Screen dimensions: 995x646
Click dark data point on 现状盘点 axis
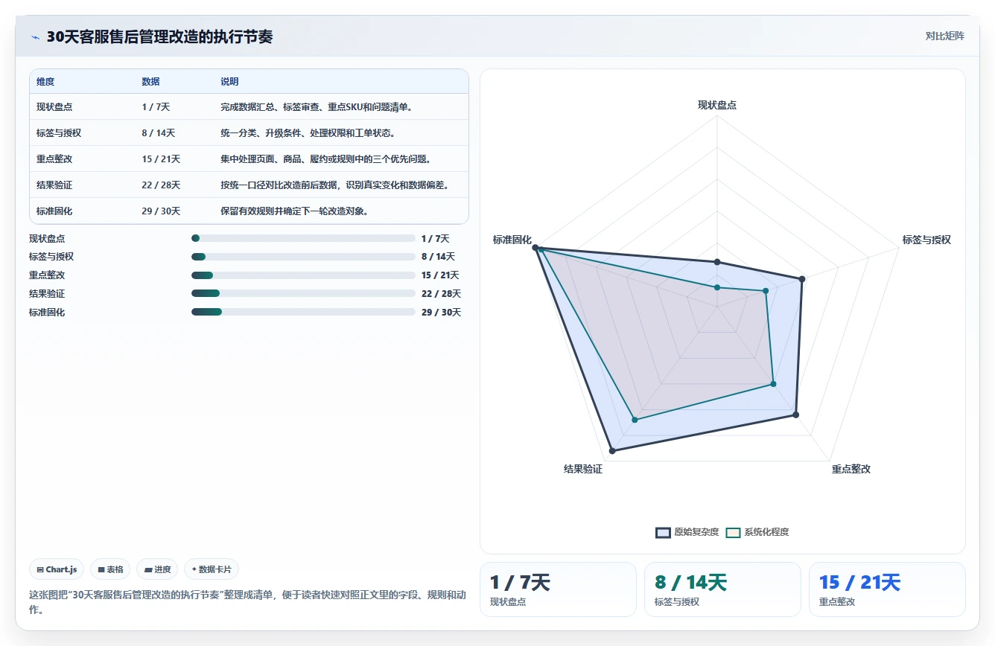pyautogui.click(x=717, y=261)
